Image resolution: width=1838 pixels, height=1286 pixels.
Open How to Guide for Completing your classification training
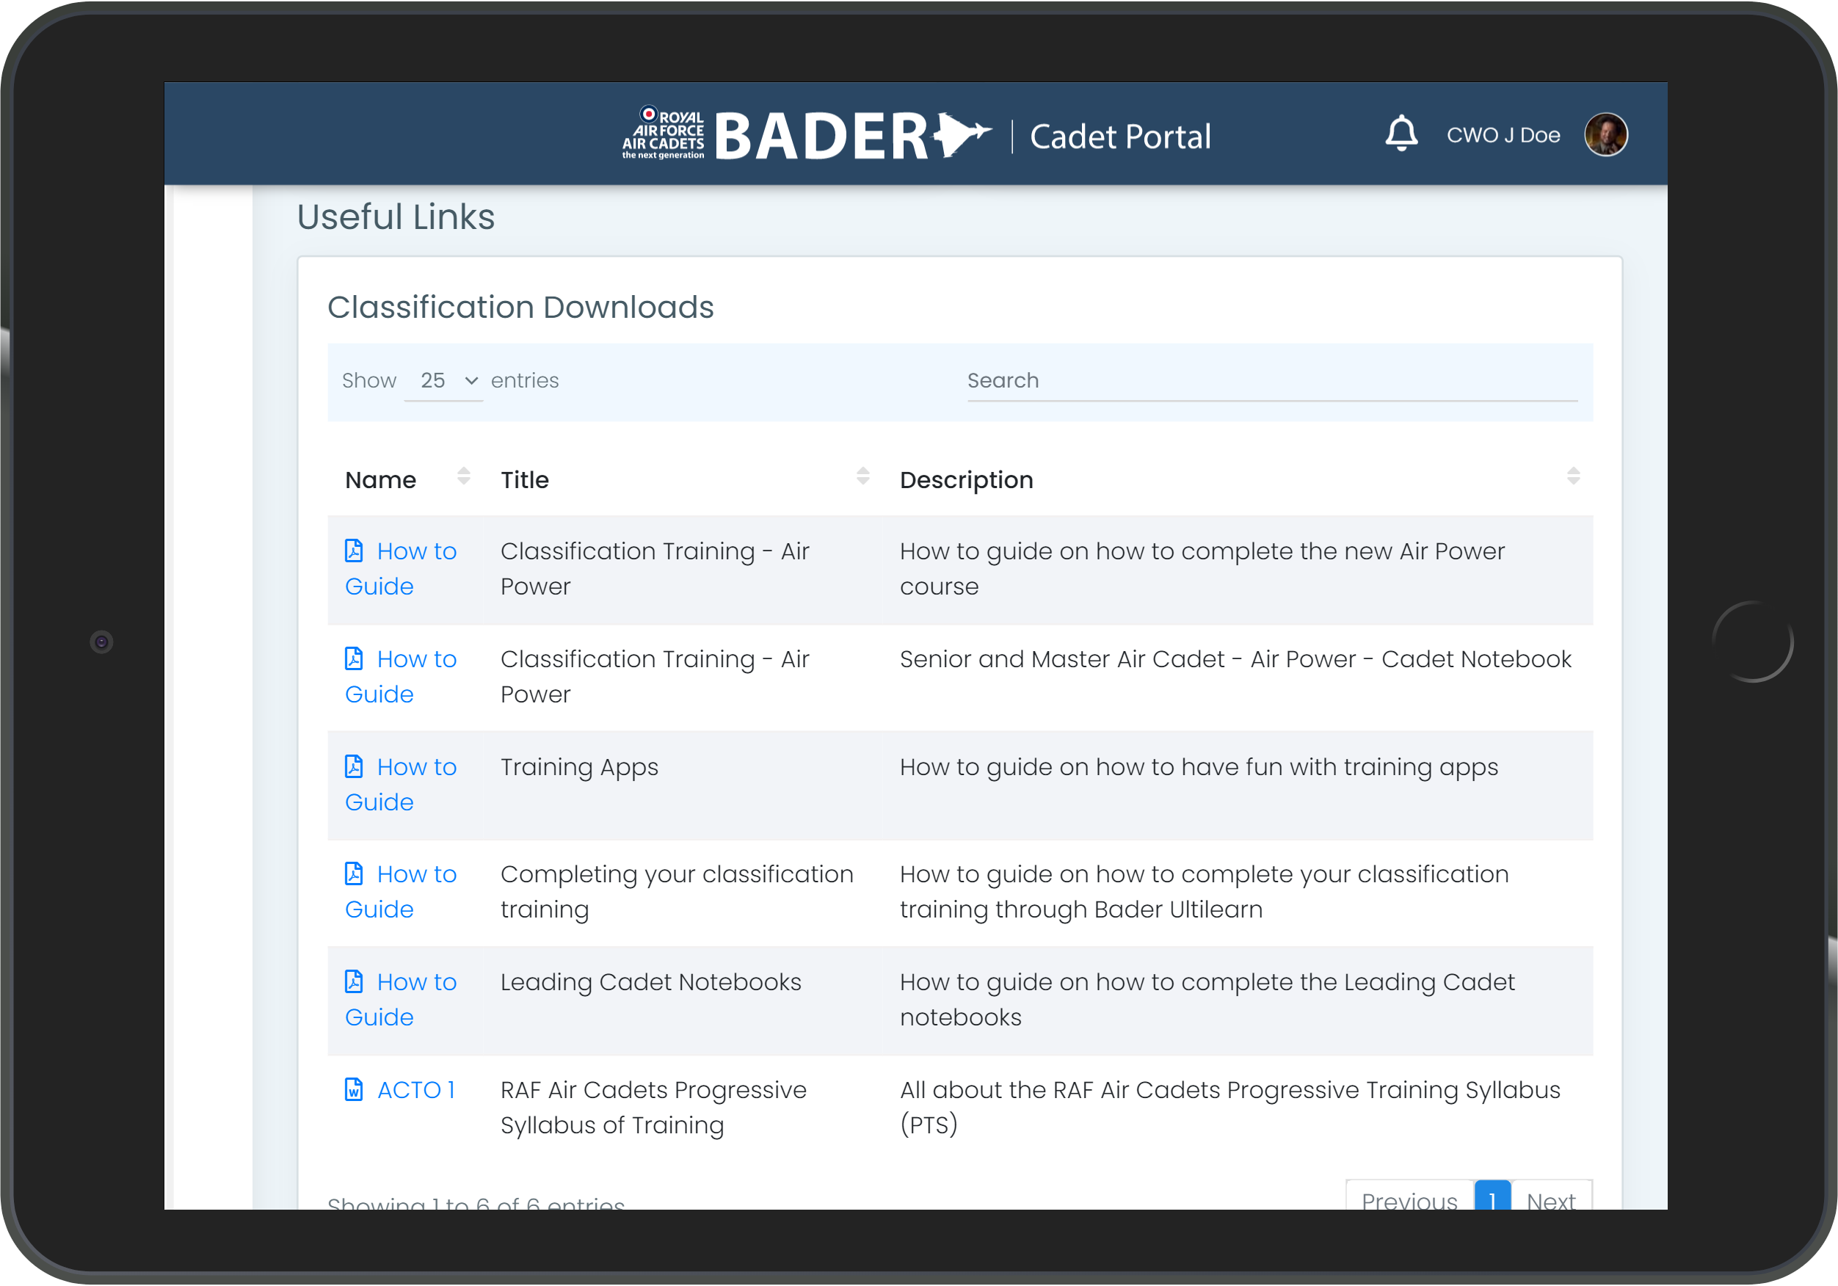pyautogui.click(x=400, y=891)
